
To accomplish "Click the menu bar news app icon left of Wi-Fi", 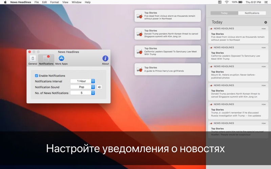I will tap(220, 2).
